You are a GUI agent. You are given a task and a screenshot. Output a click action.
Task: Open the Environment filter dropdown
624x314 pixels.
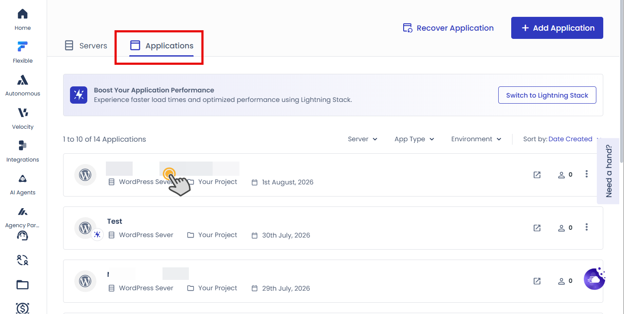[476, 139]
